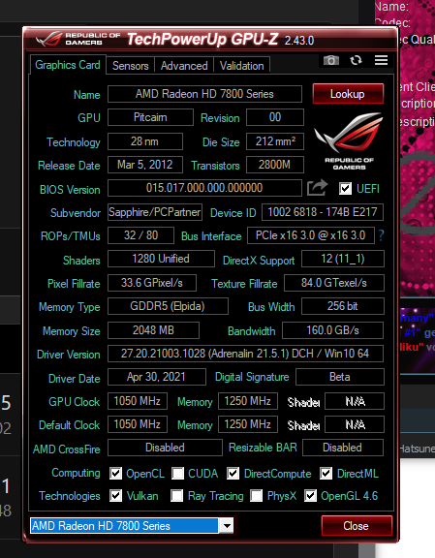This screenshot has width=435, height=558.
Task: Click the Subvendor value Sapphire/PCPartner
Action: point(155,212)
